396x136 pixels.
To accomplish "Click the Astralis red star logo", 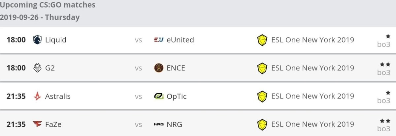I will pos(37,96).
